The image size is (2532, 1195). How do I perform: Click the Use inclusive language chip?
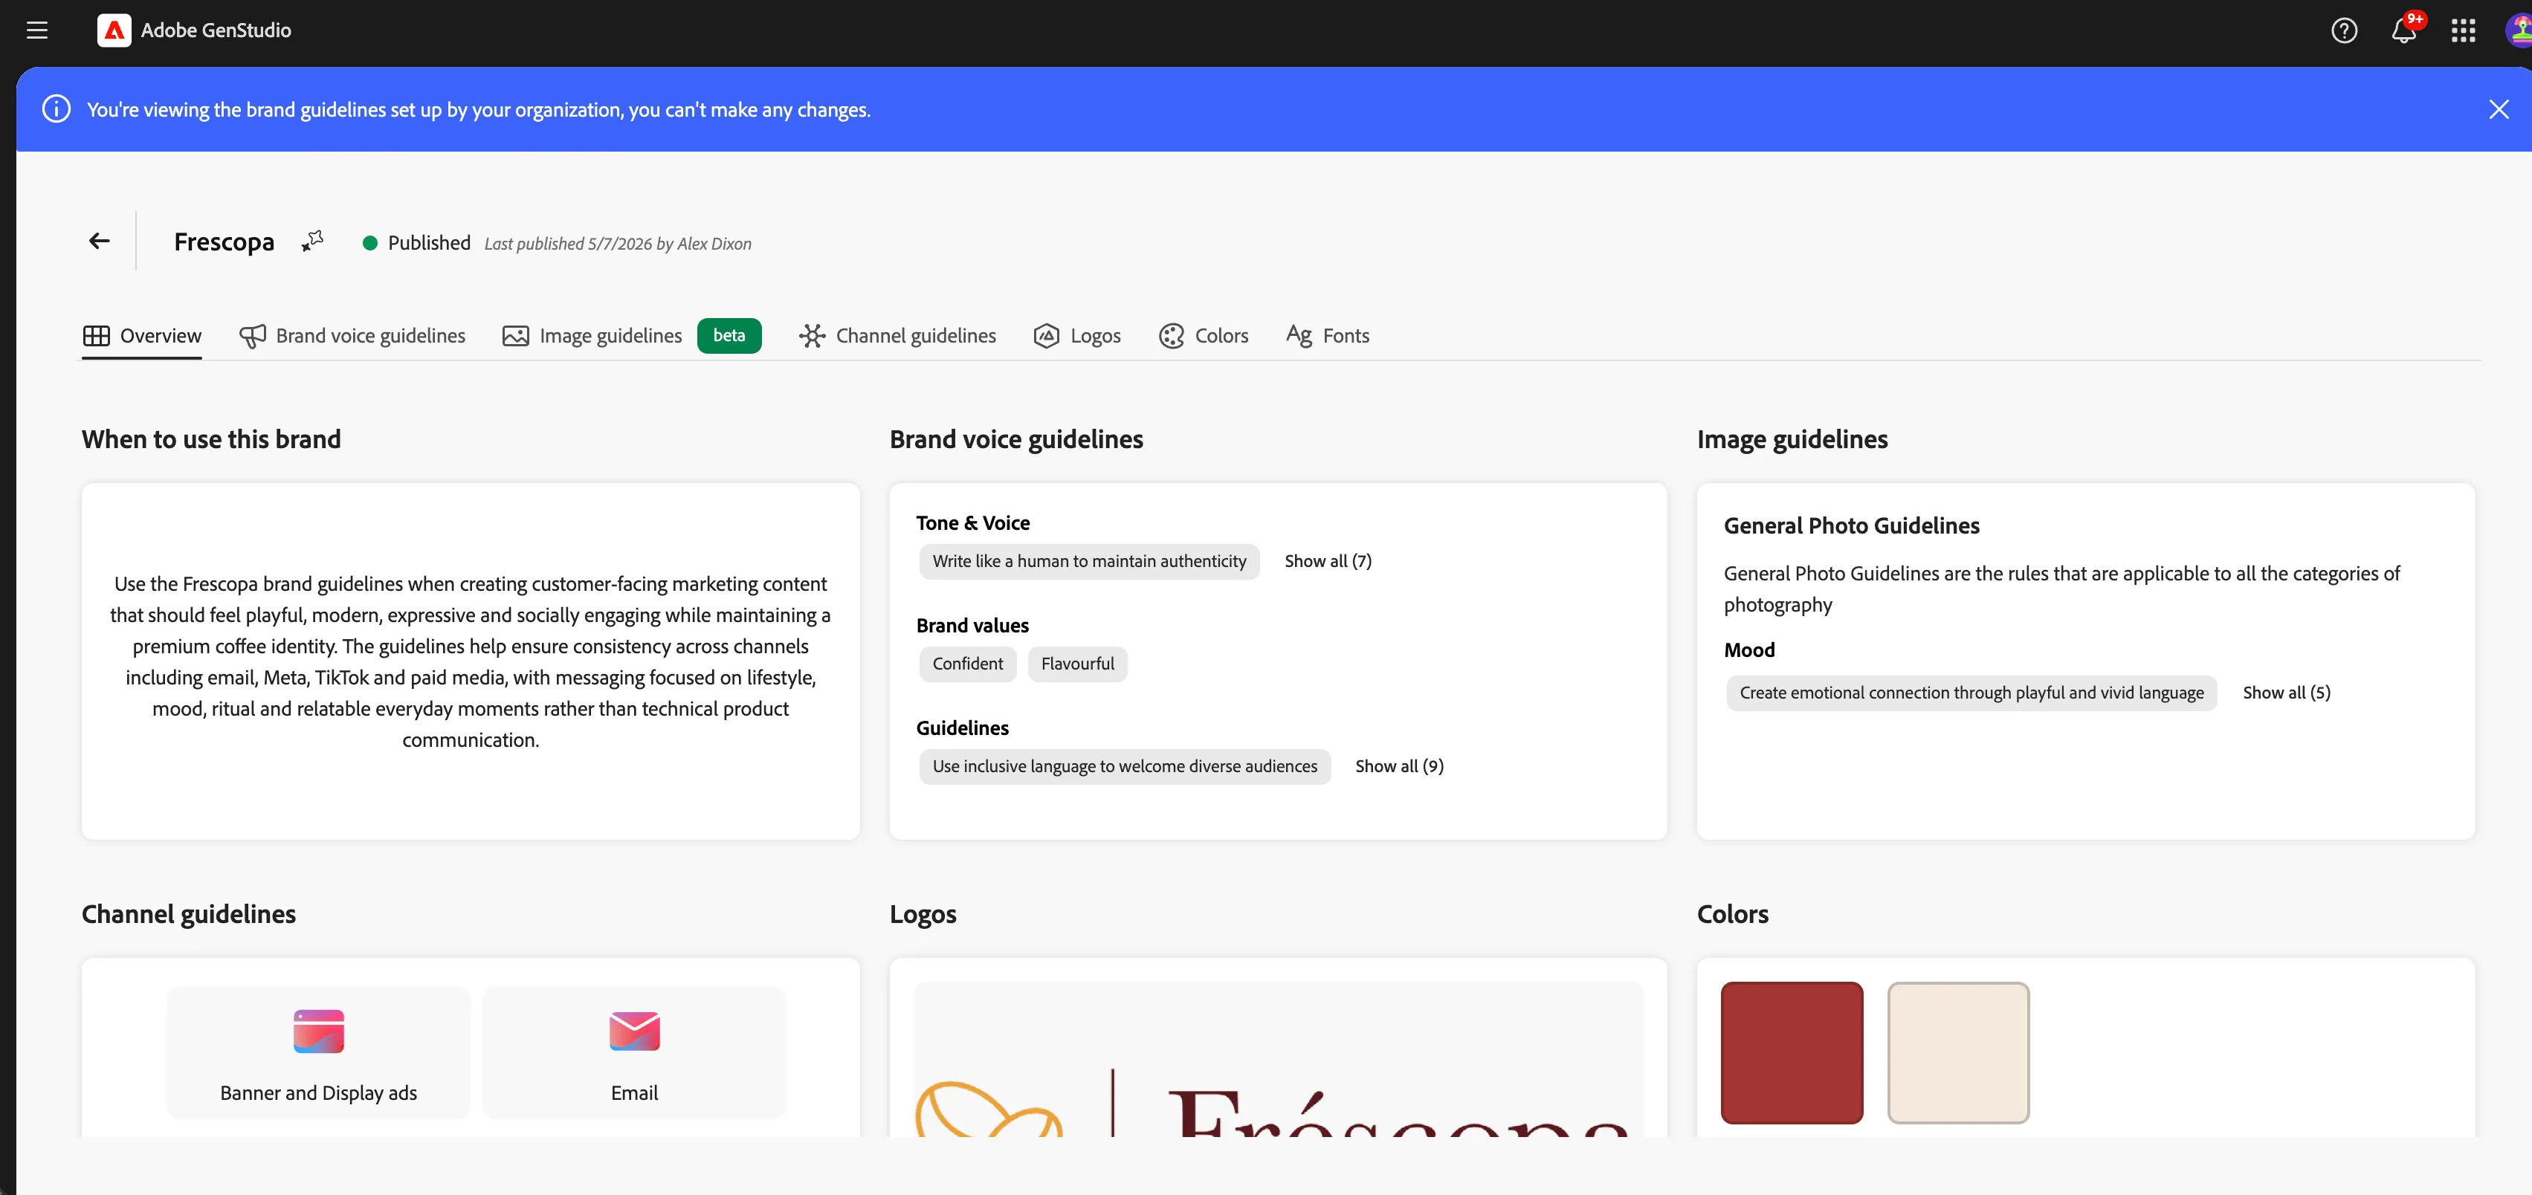pos(1125,766)
